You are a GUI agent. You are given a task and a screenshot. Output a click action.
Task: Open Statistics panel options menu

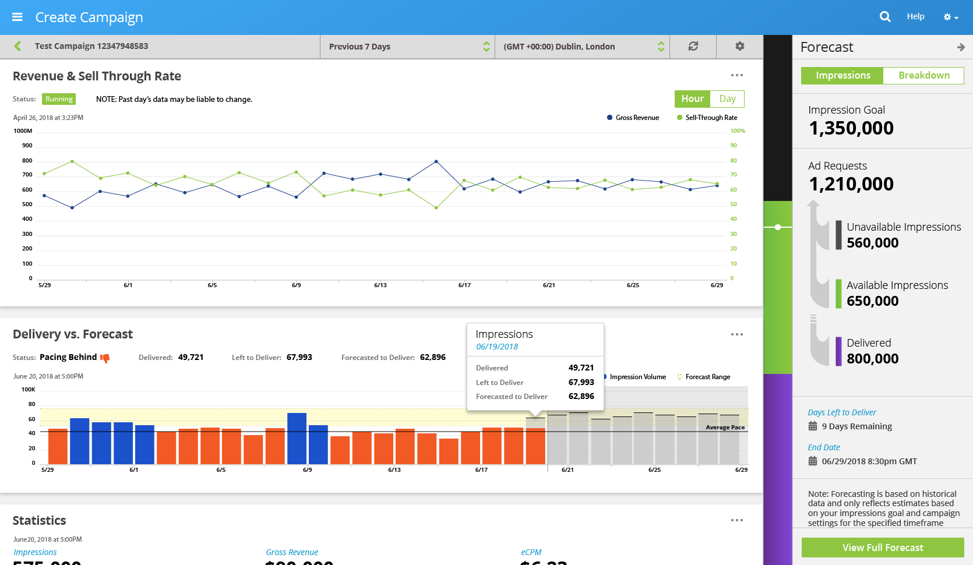pos(736,520)
